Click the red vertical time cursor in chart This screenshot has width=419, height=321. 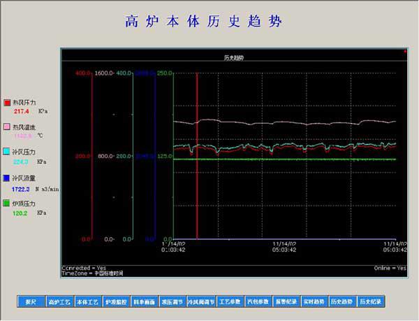point(197,156)
